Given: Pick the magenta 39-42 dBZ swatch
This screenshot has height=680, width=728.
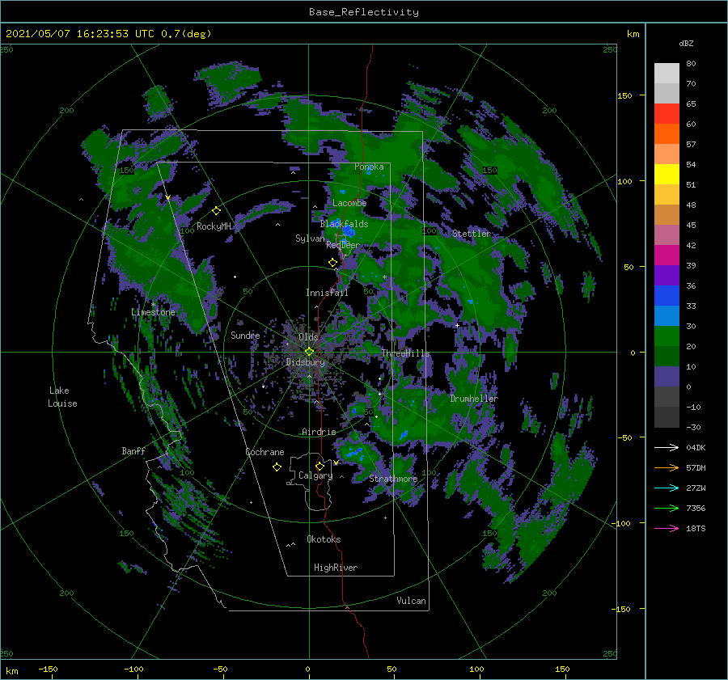Looking at the screenshot, I should click(667, 255).
